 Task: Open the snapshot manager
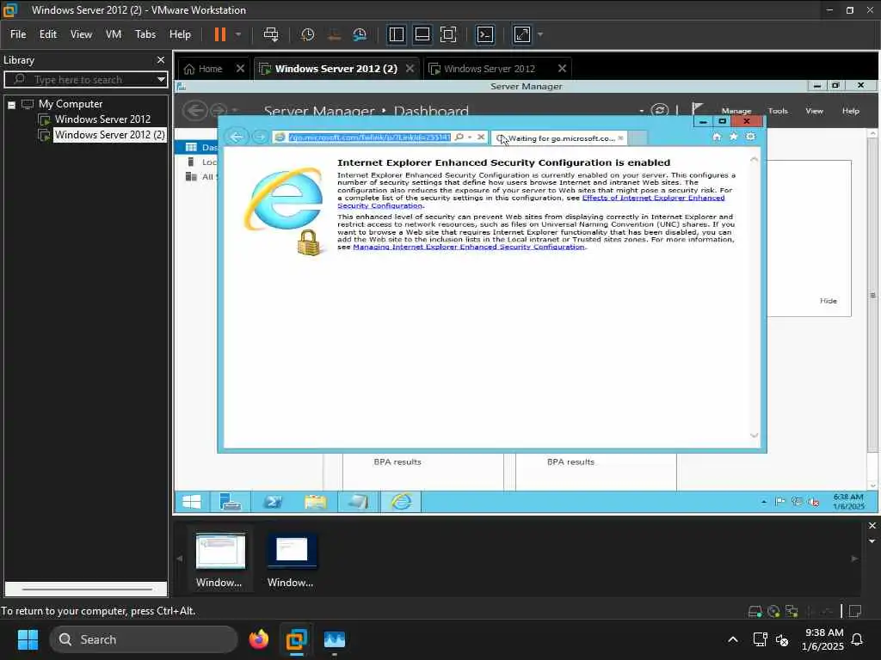tap(360, 34)
